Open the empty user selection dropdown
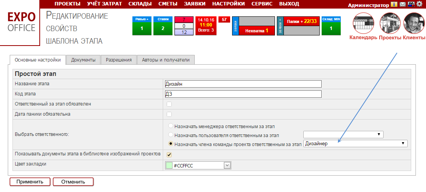Image resolution: width=426 pixels, height=192 pixels. (343, 135)
